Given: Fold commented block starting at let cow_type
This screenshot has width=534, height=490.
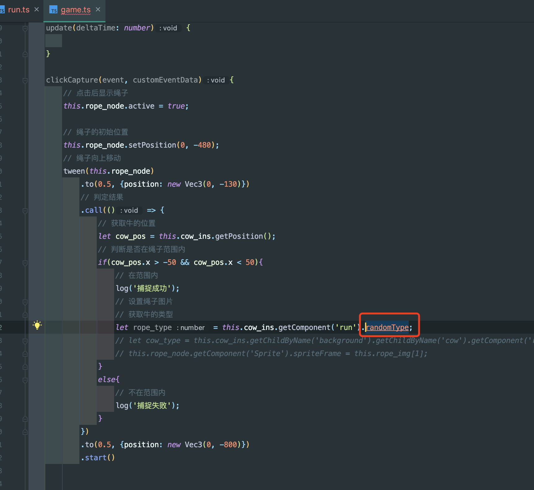Looking at the screenshot, I should [25, 341].
